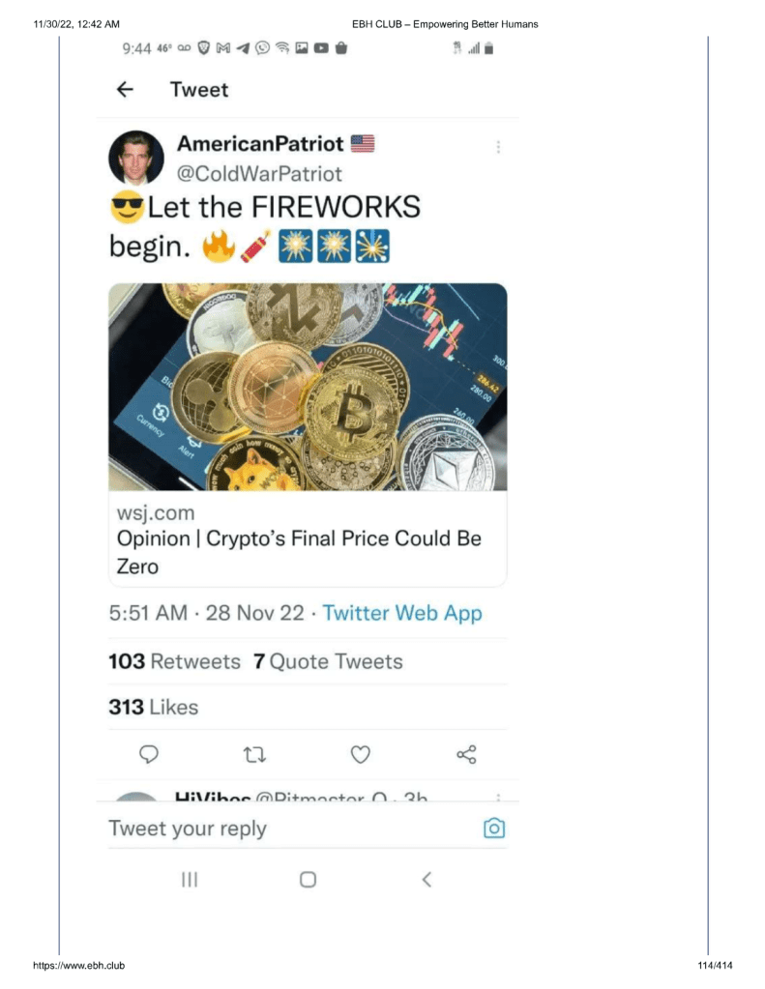View the 7 Quote Tweets list

pos(328,662)
